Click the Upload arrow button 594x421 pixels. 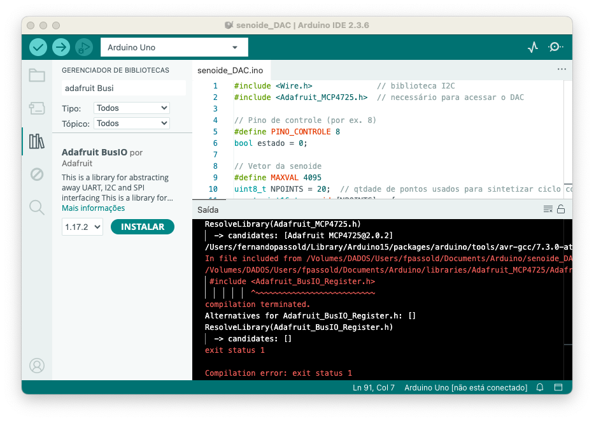point(61,47)
